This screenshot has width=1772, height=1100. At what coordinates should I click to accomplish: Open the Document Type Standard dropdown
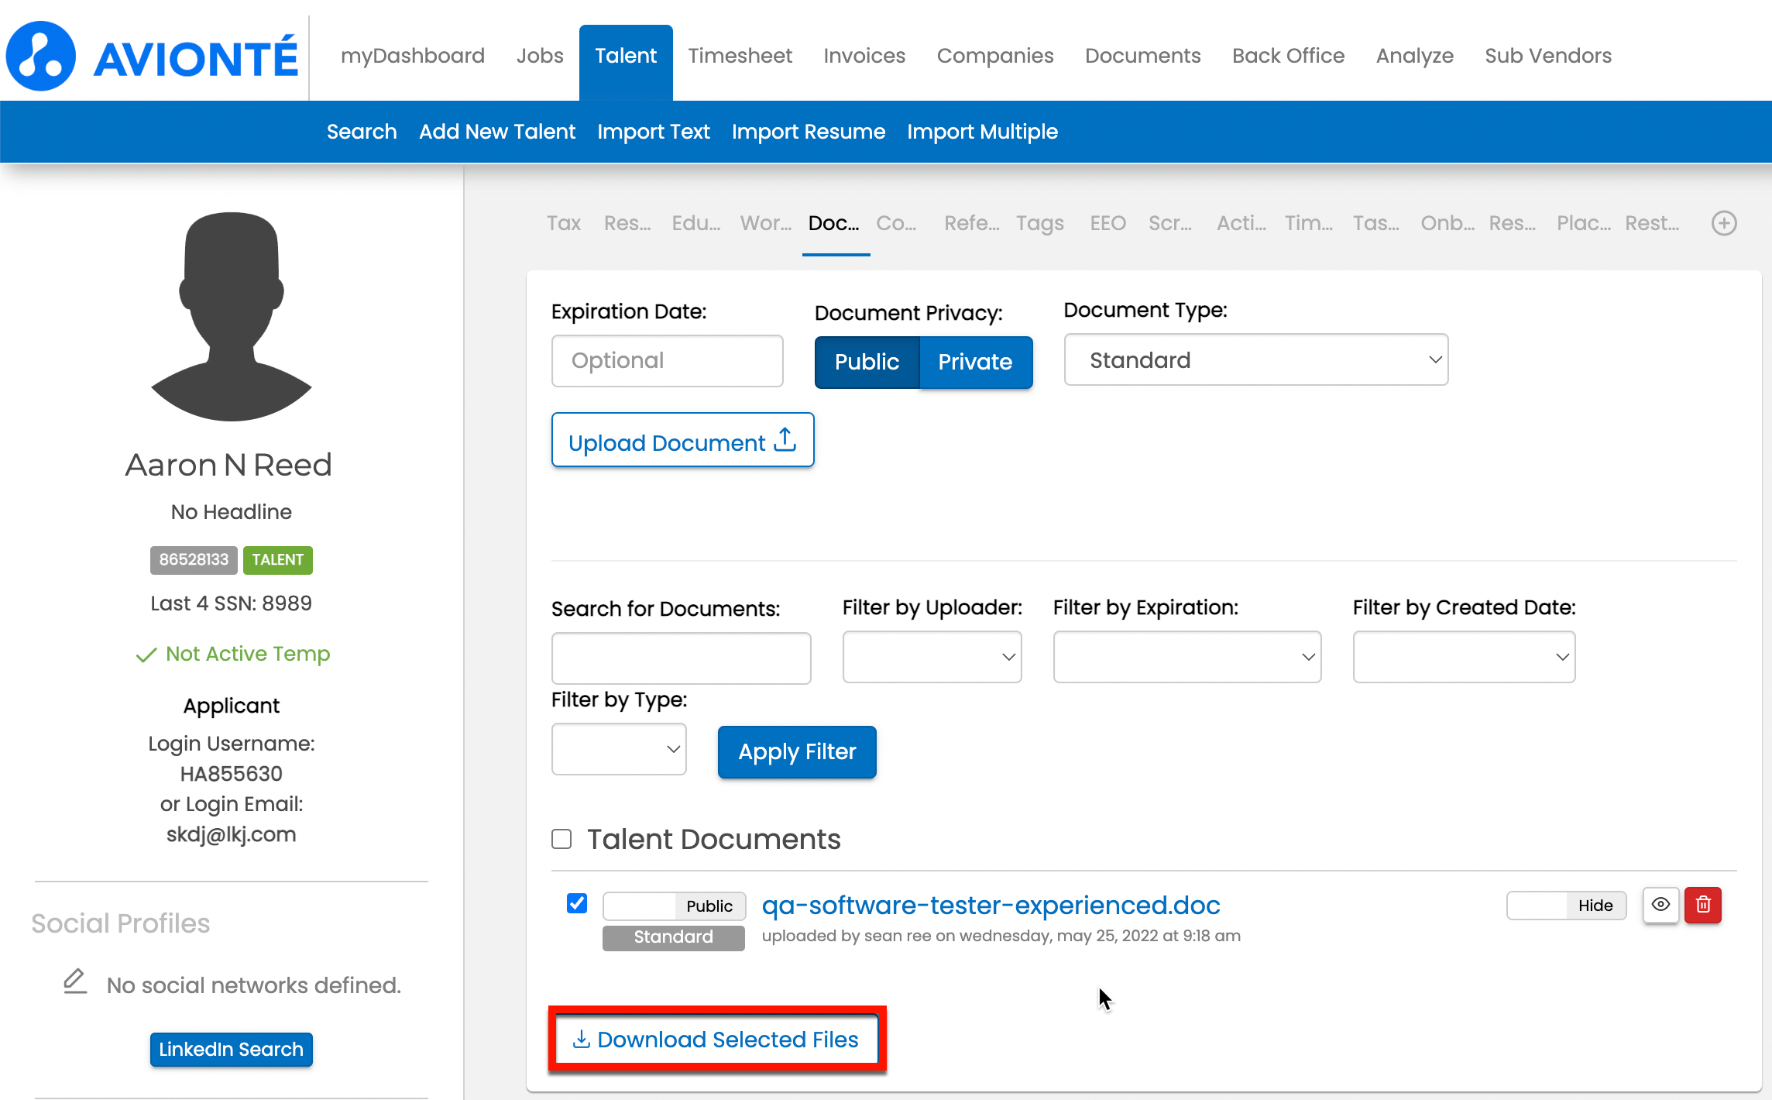[x=1255, y=360]
